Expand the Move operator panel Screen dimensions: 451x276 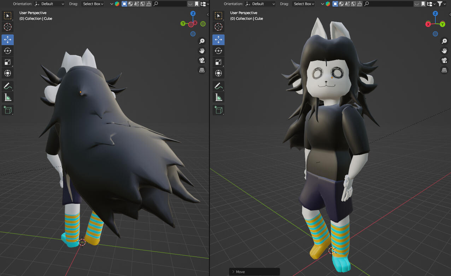click(x=254, y=272)
